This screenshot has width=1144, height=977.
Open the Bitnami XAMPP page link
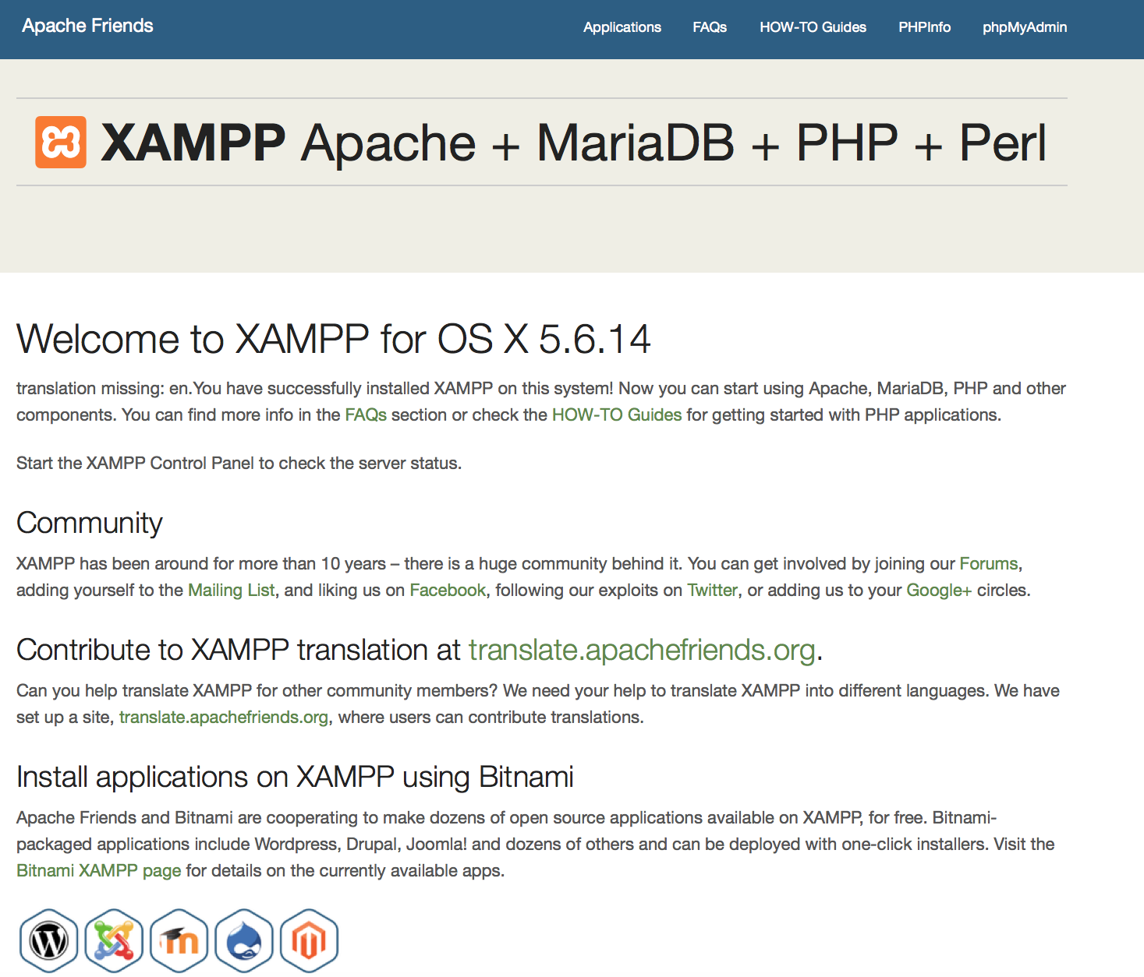point(98,870)
